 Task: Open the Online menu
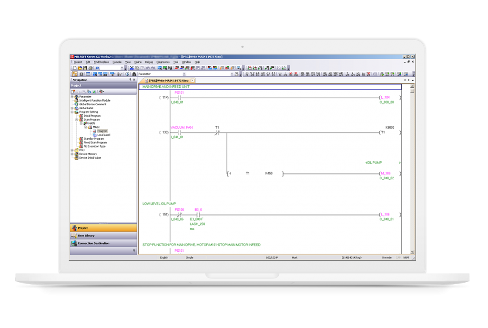tap(139, 62)
